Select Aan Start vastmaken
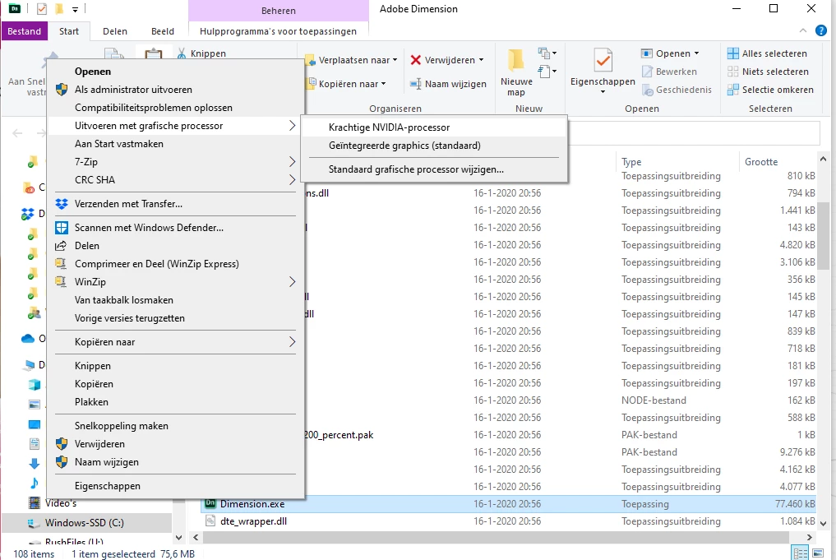Viewport: 836px width, 560px height. click(176, 144)
